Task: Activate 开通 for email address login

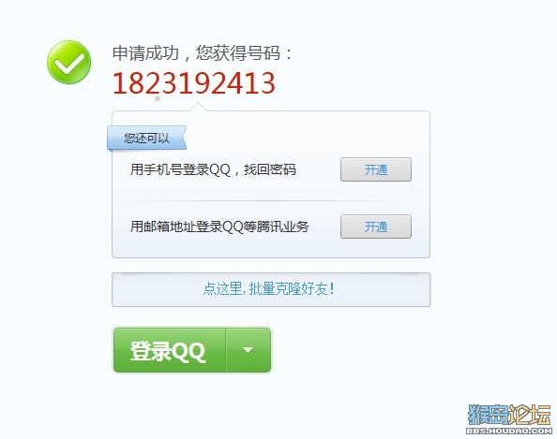Action: click(376, 227)
